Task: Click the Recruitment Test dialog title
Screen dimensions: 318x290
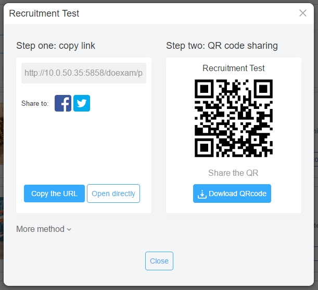Action: pyautogui.click(x=44, y=13)
